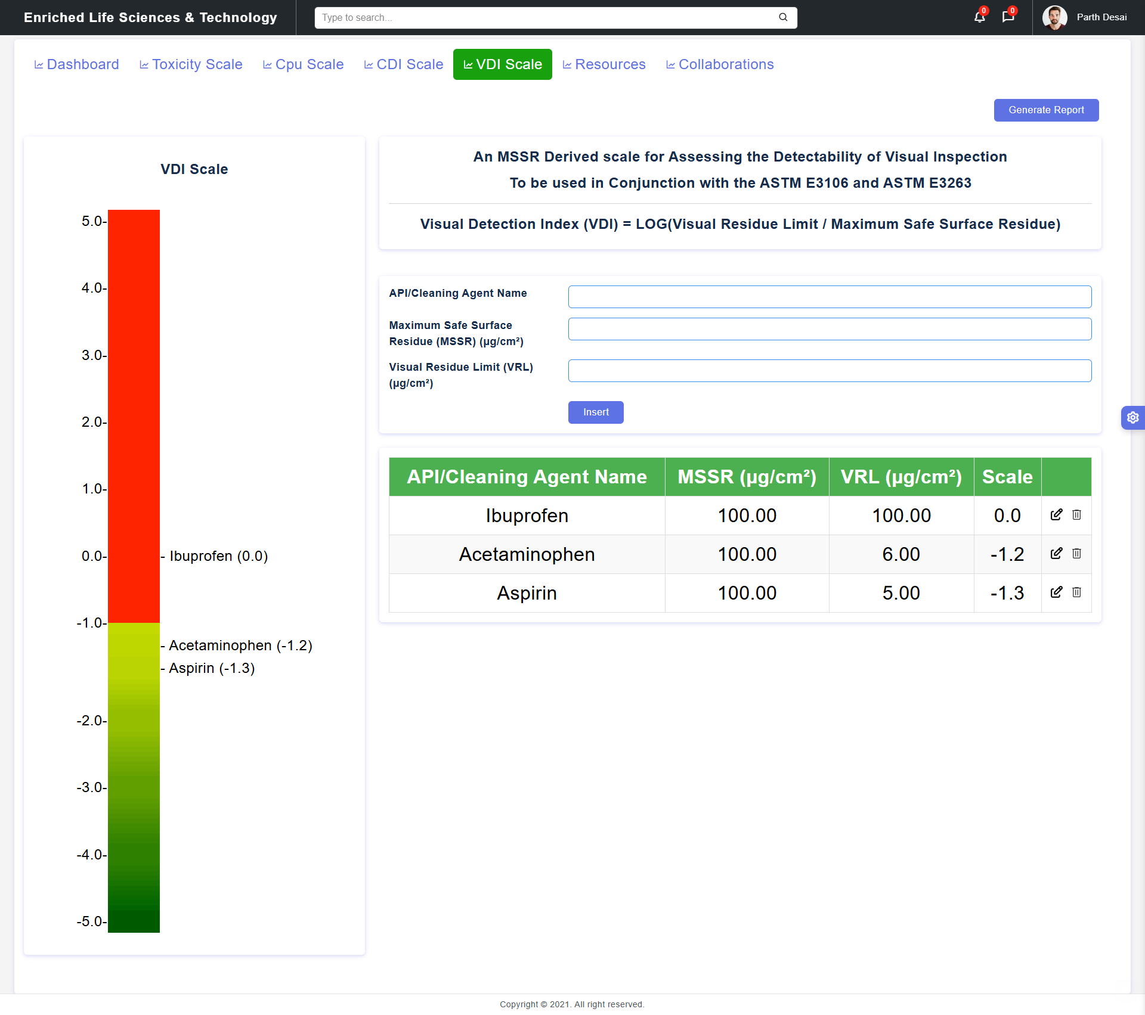The height and width of the screenshot is (1015, 1145).
Task: Edit the Aspirin row
Action: coord(1056,592)
